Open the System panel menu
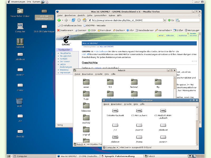Image resolution: width=211 pixels, height=158 pixels. coord(36,2)
